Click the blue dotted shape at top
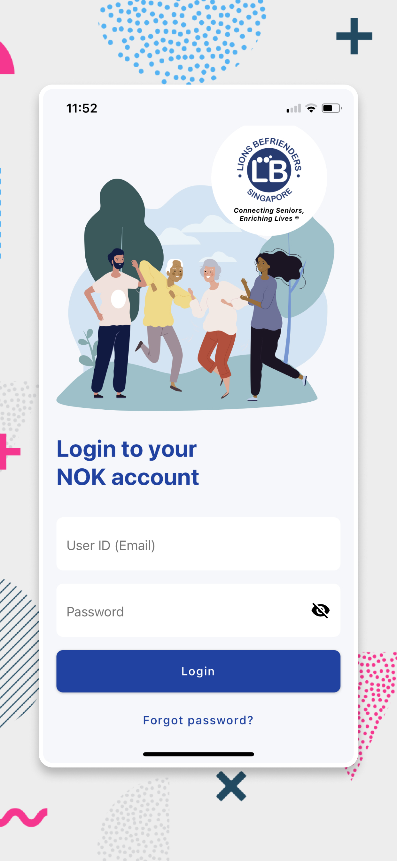Screen dimensions: 397x861 182,40
